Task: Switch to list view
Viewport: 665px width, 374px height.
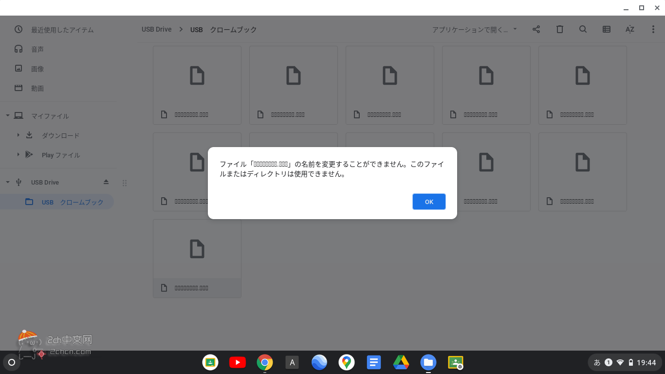Action: click(607, 29)
